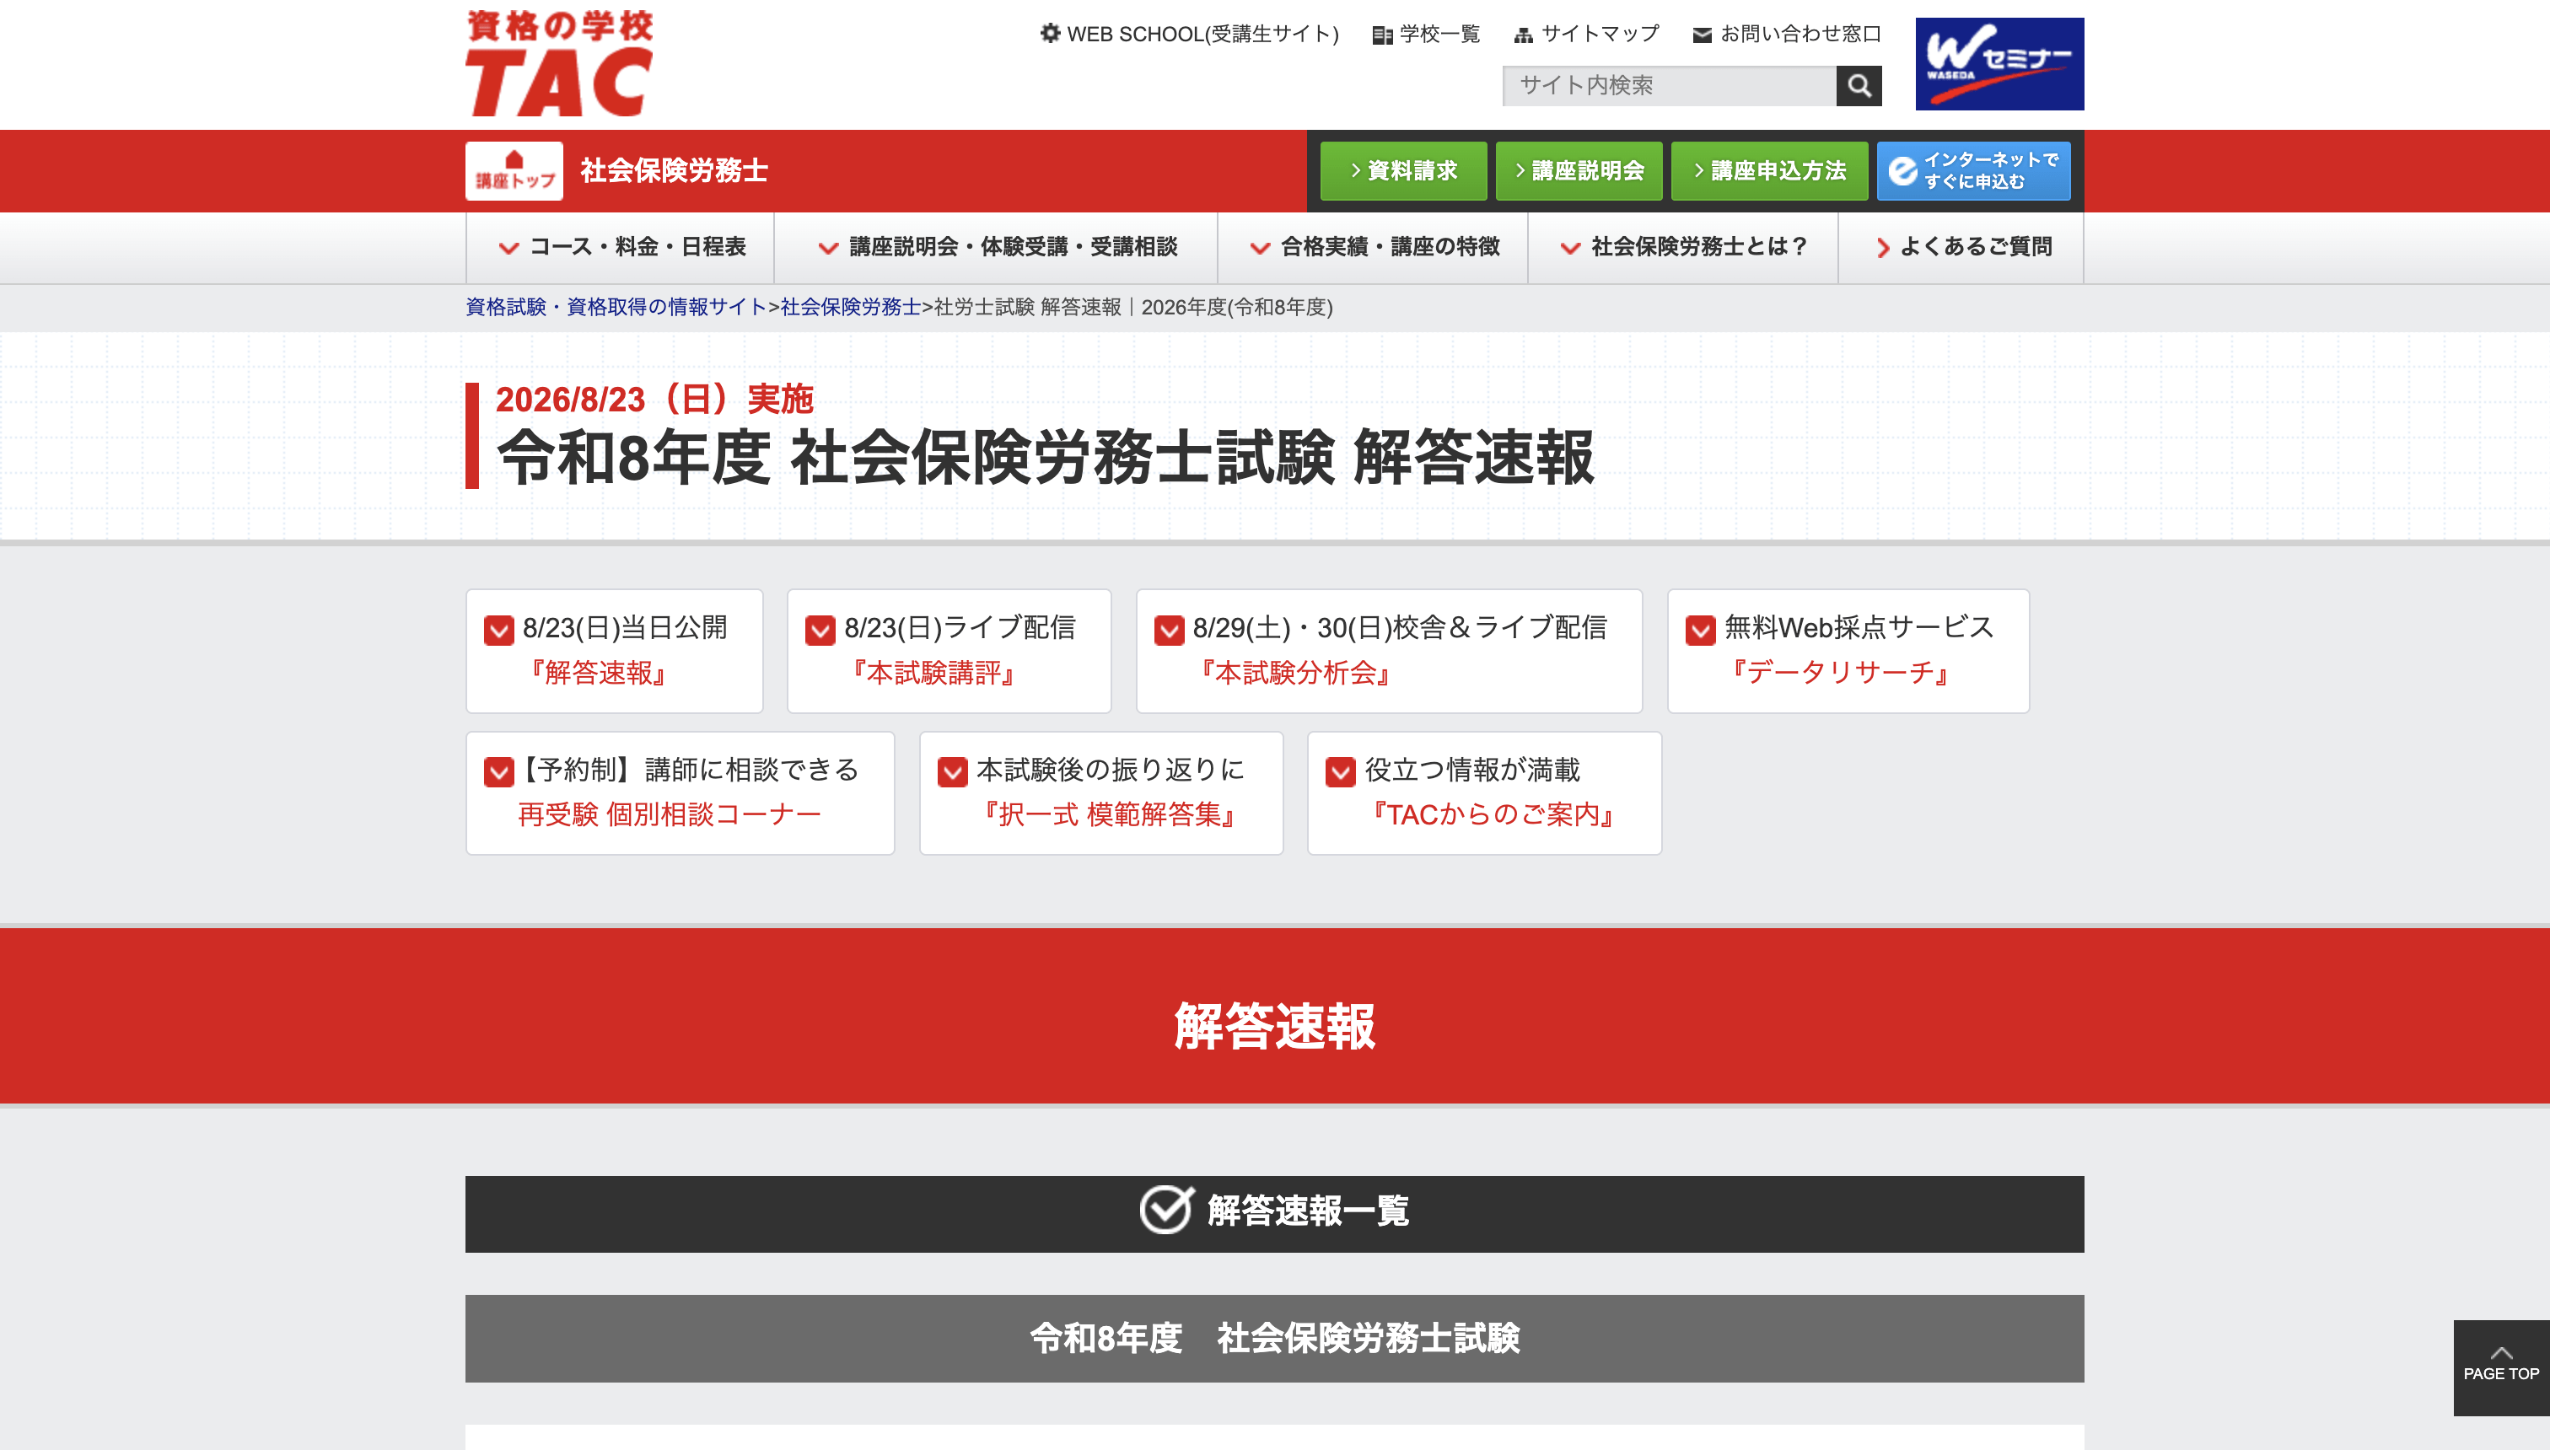Open the W セミナー banner
Image resolution: width=2550 pixels, height=1450 pixels.
pyautogui.click(x=1999, y=64)
